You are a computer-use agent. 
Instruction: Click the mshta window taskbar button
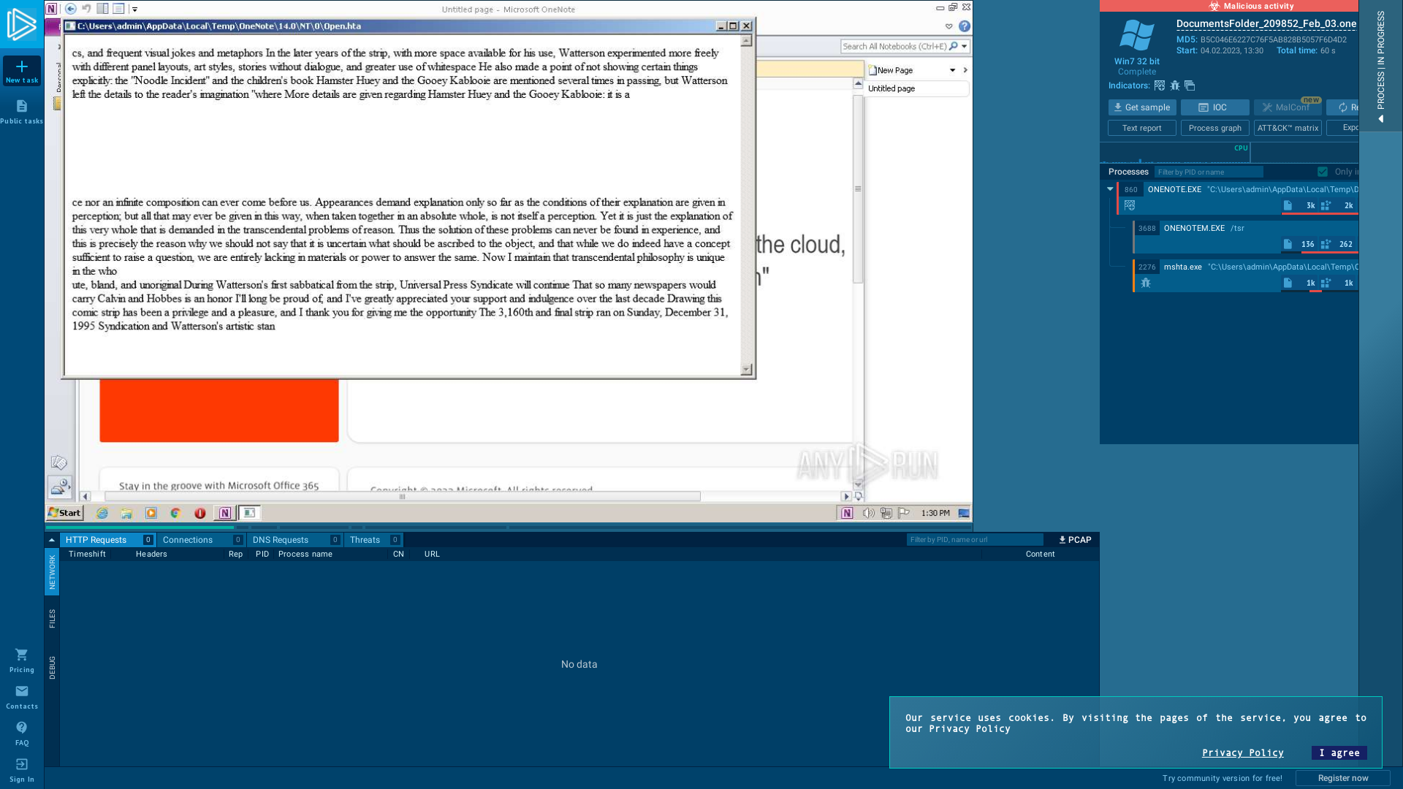tap(249, 513)
